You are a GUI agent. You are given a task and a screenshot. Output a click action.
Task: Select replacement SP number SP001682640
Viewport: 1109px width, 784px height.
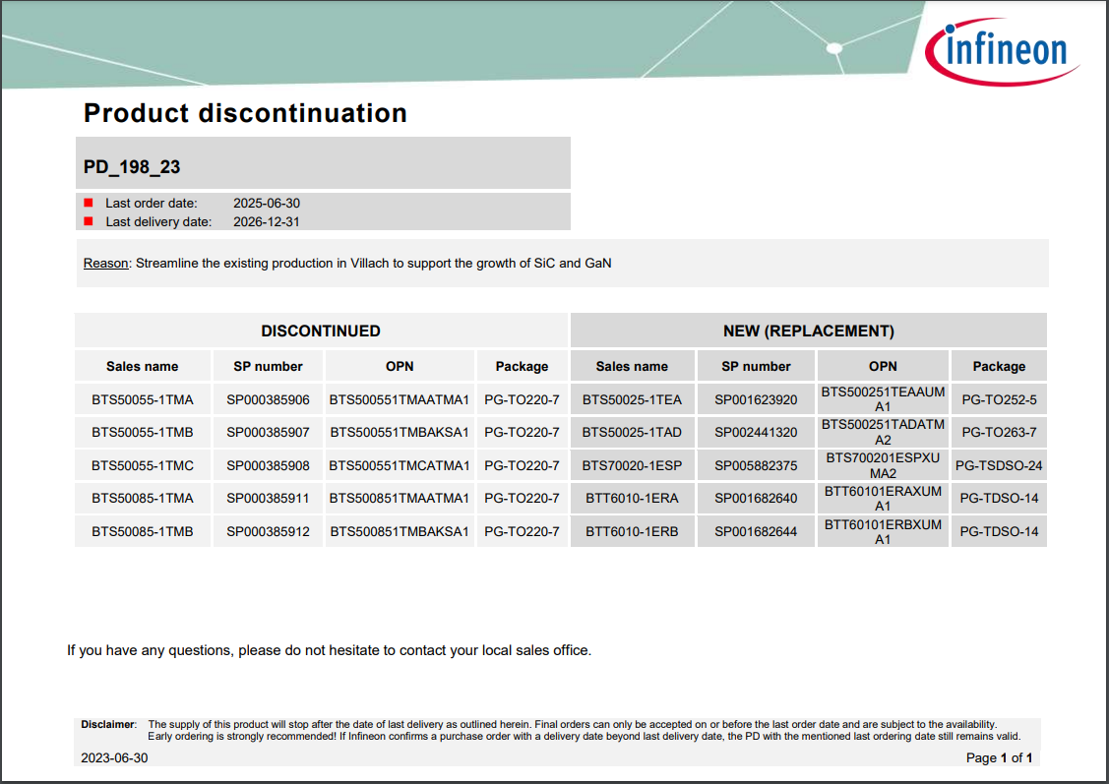756,498
